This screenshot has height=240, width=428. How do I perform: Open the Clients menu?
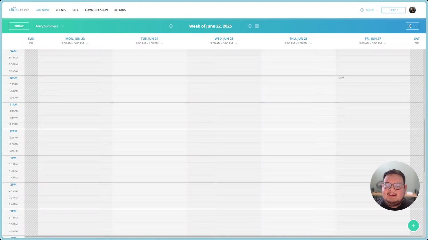click(61, 10)
